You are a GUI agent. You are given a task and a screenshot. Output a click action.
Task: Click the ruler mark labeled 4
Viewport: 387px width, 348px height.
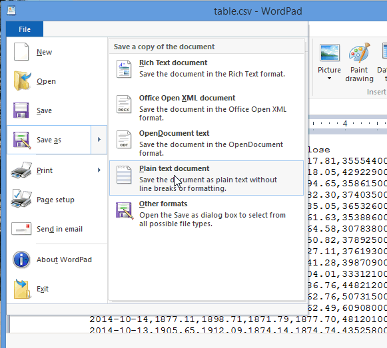tap(345, 123)
